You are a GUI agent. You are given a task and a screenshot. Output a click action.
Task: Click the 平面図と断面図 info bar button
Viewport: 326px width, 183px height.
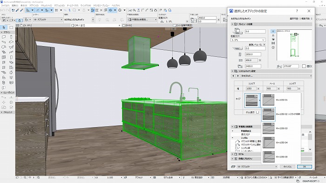tap(142, 20)
